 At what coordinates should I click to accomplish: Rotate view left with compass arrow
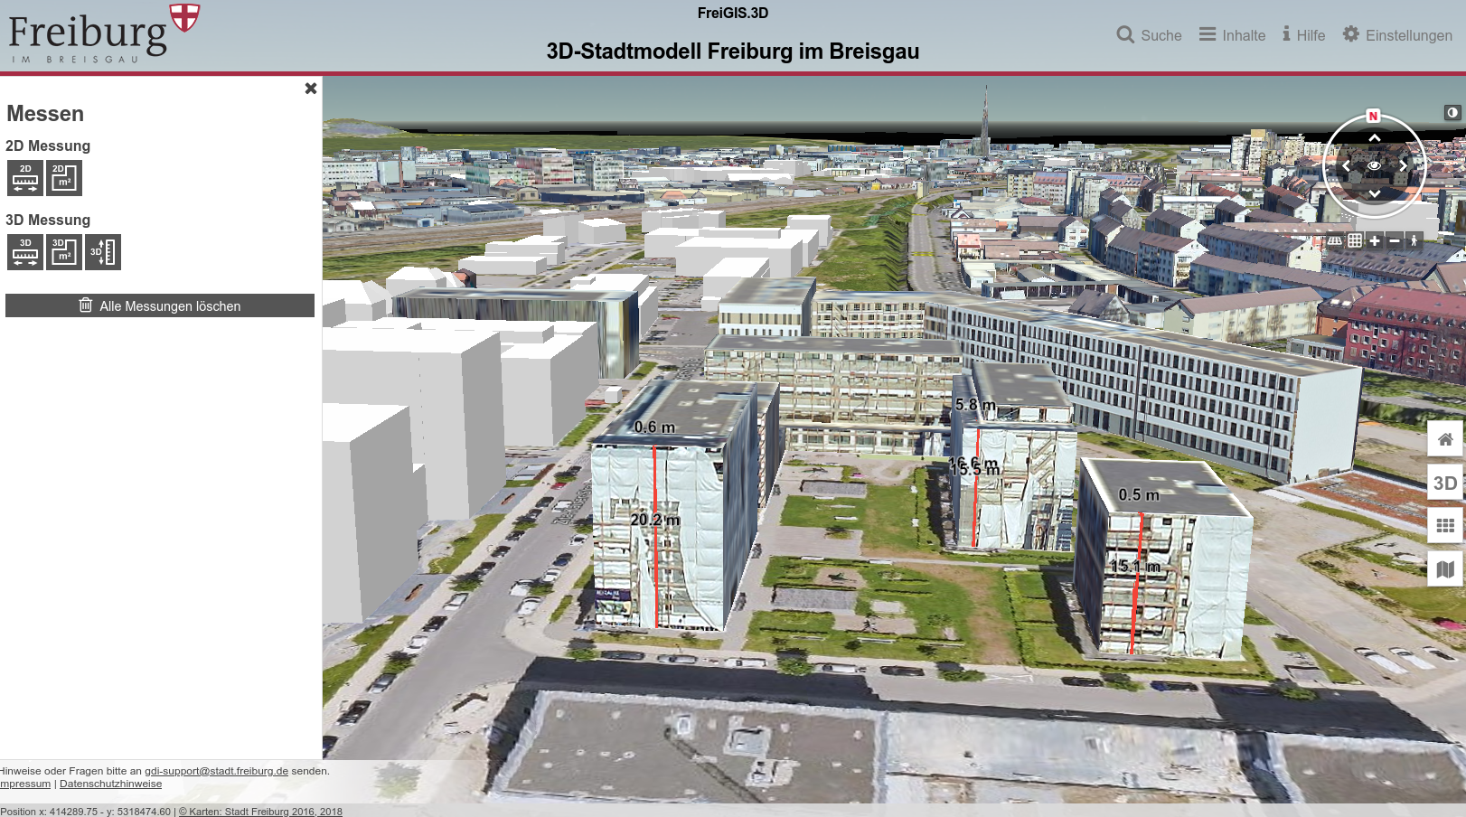click(1347, 165)
